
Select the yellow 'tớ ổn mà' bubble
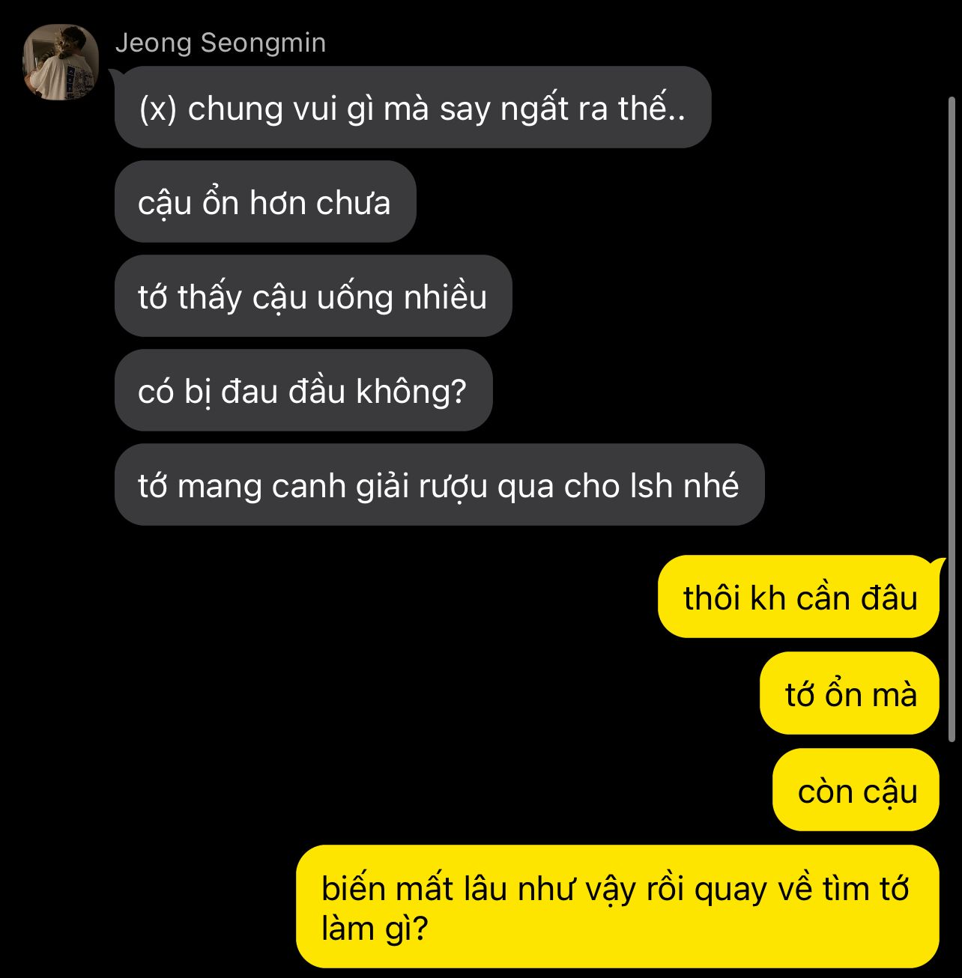[850, 694]
